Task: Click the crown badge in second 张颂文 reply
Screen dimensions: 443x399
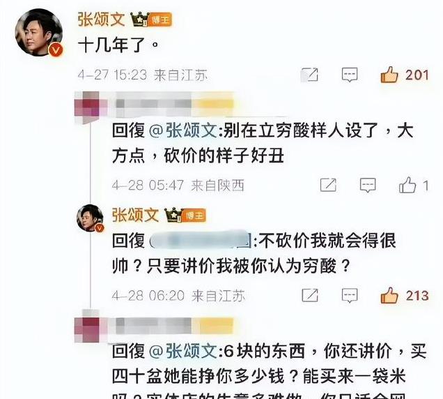Action: coord(173,215)
